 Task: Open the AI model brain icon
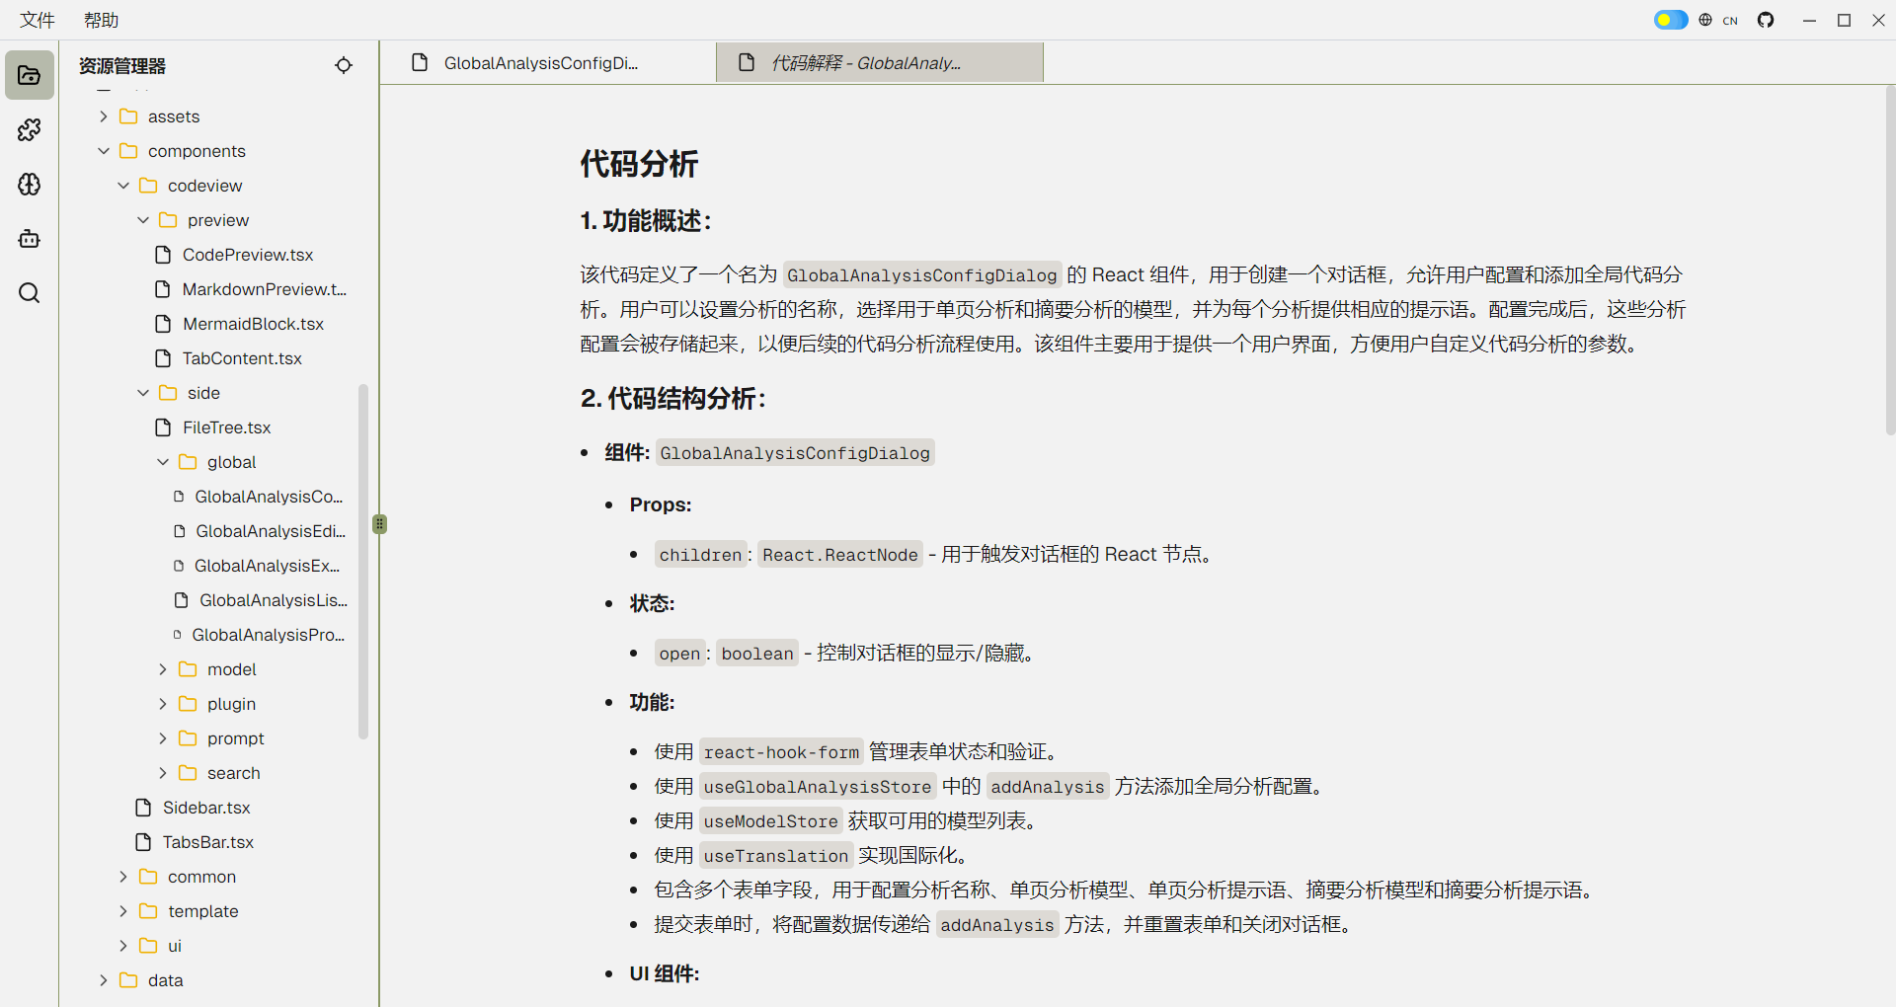tap(29, 184)
